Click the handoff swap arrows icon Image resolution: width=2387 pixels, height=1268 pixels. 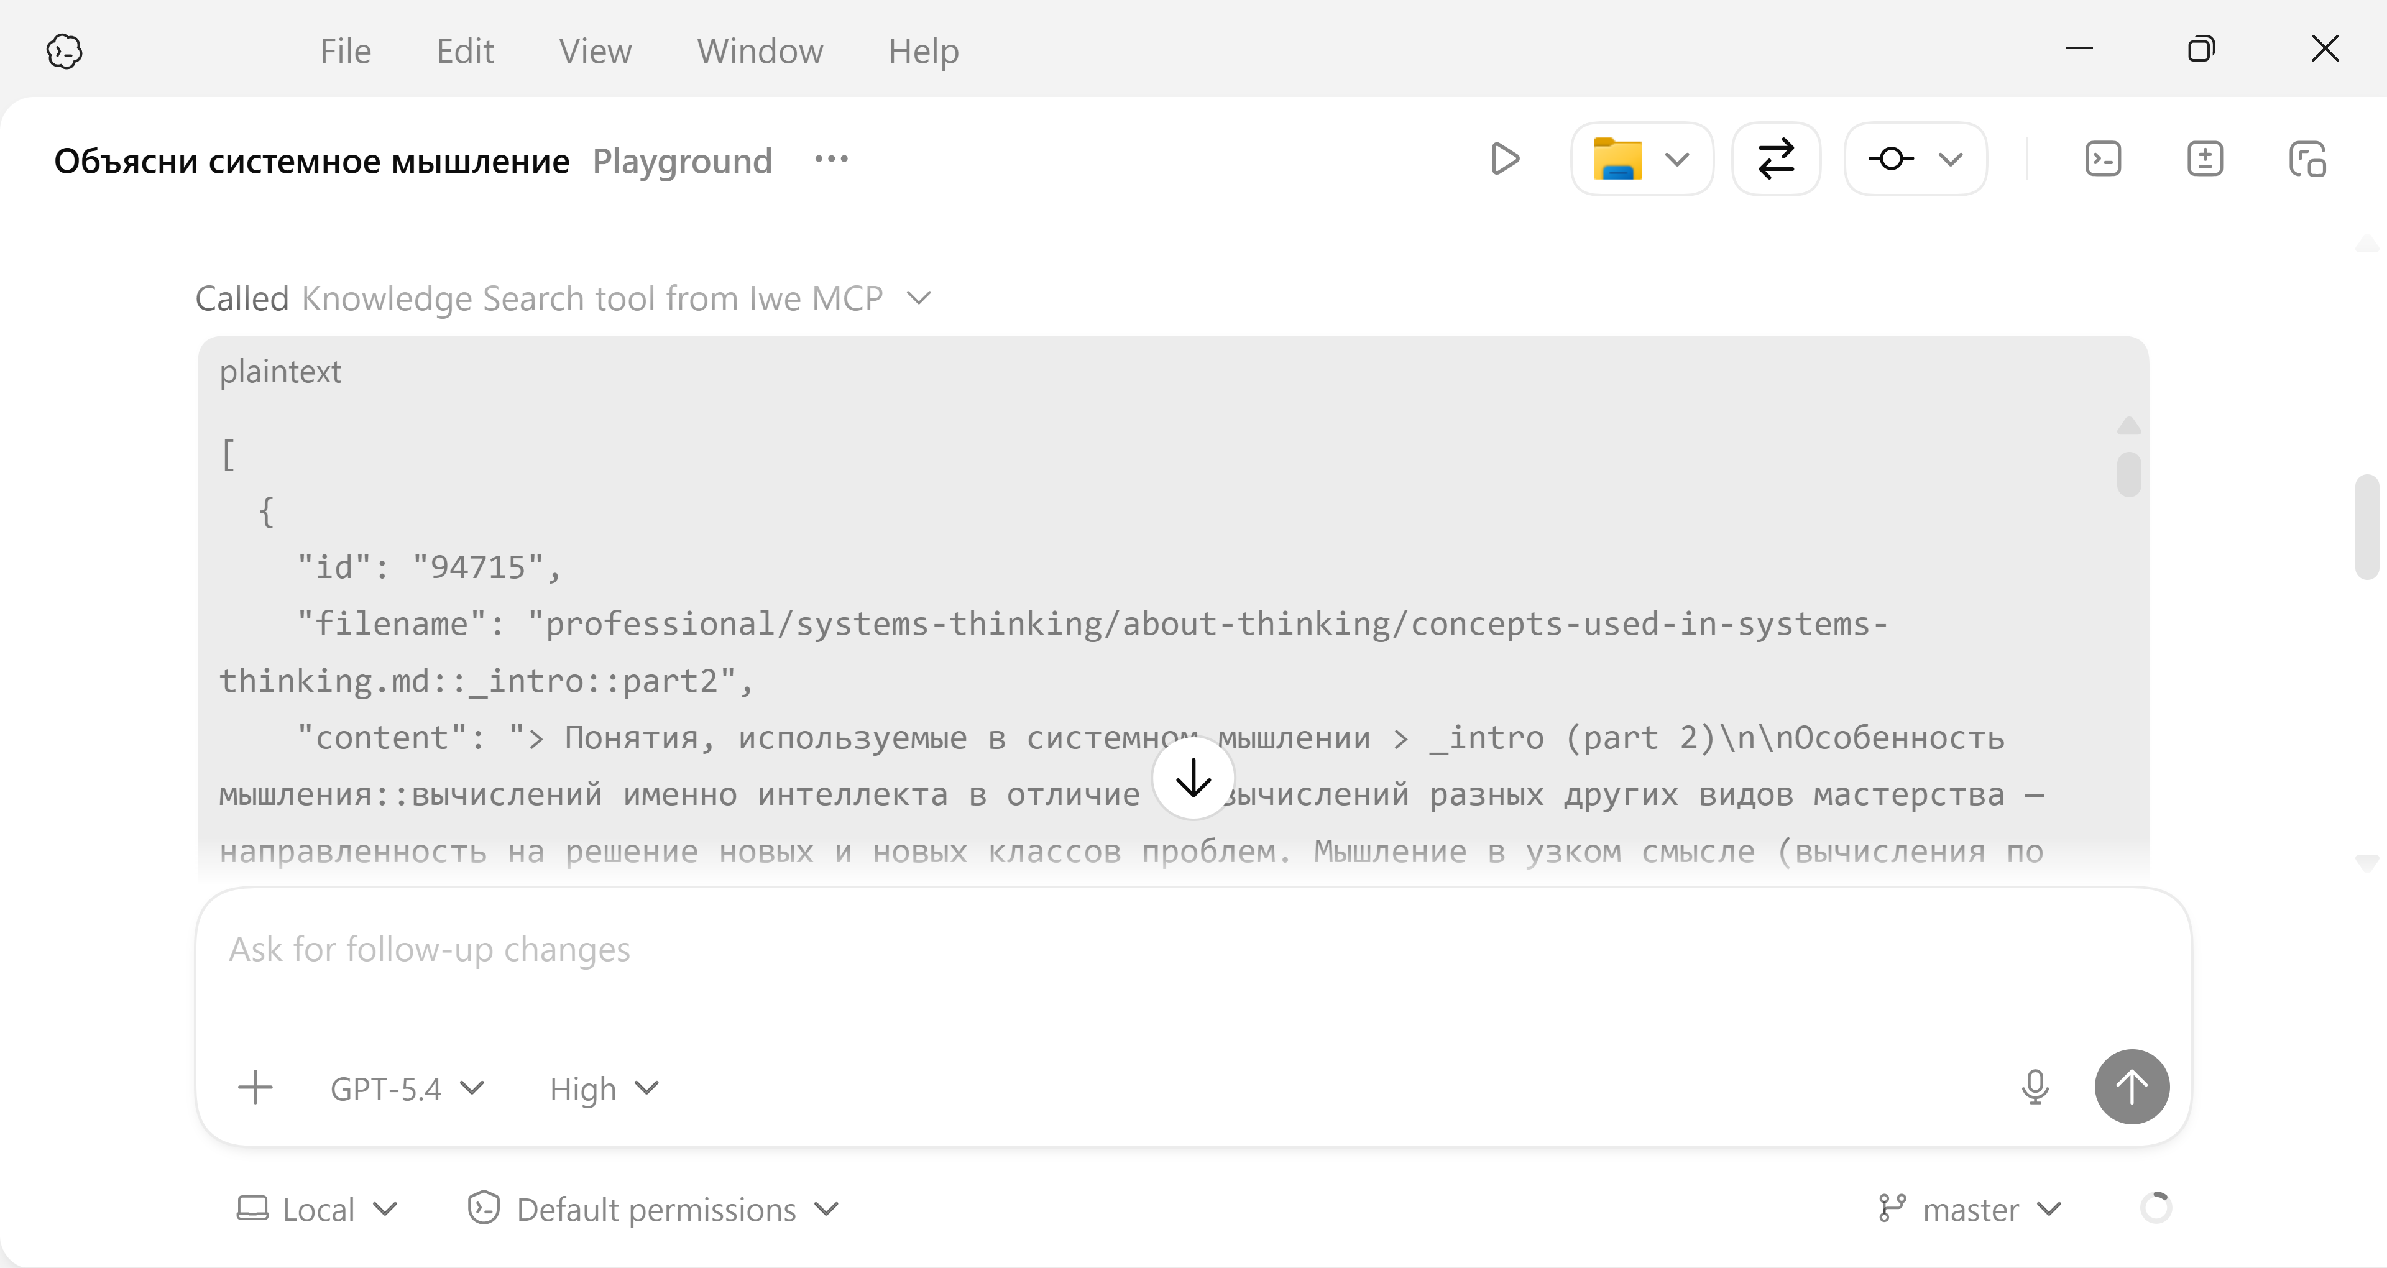1775,159
